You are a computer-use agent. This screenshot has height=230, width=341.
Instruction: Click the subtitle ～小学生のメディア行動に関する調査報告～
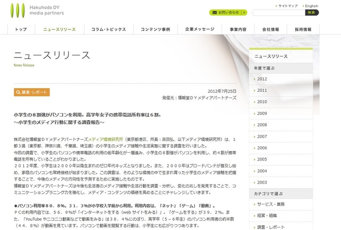tap(59, 122)
